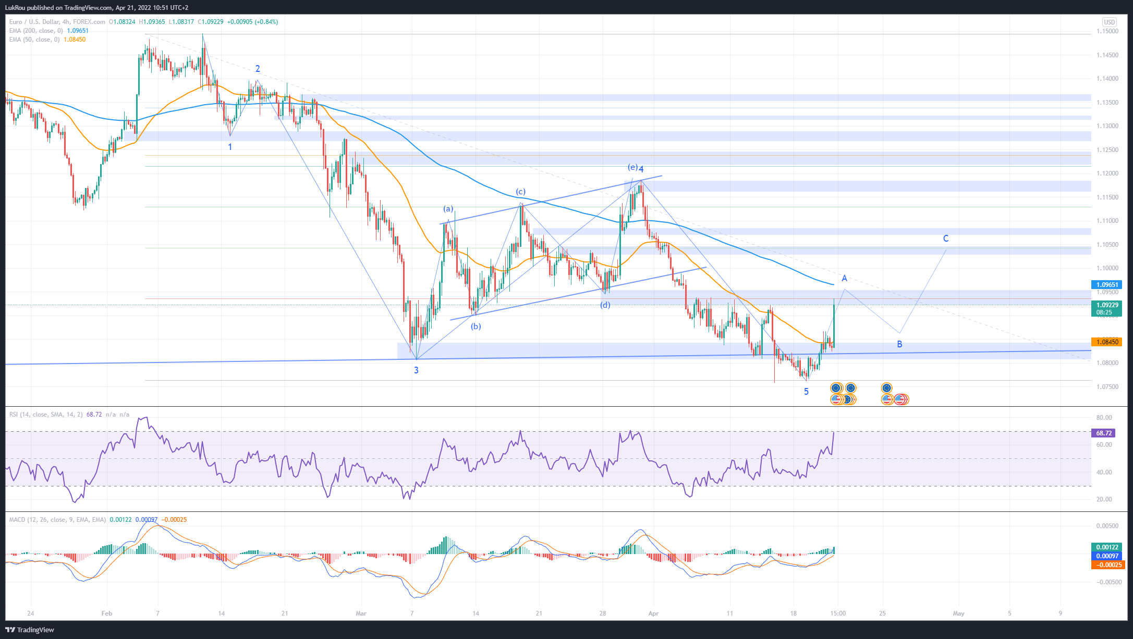This screenshot has width=1133, height=639.
Task: Click the rightmost EU flag event icon
Action: coord(886,388)
